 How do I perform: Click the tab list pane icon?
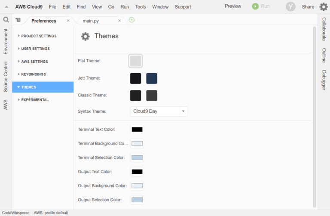(x=18, y=20)
